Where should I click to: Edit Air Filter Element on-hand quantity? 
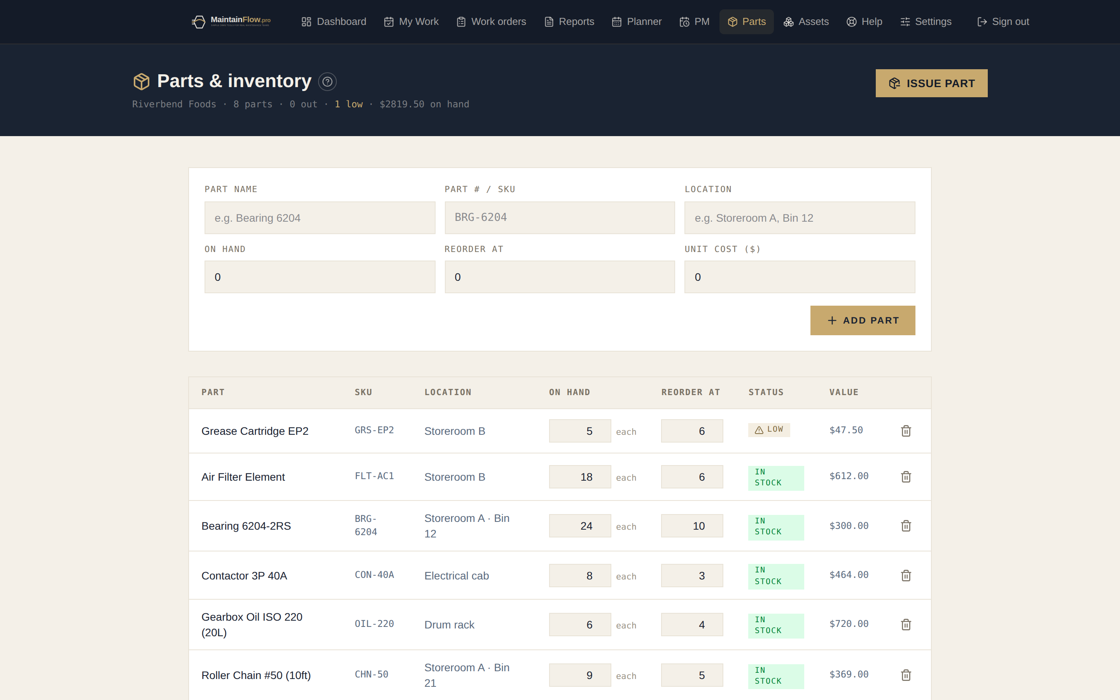(x=580, y=477)
